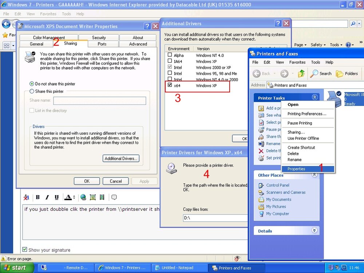Image resolution: width=364 pixels, height=273 pixels.
Task: Click Copy files from path field
Action: (x=215, y=218)
